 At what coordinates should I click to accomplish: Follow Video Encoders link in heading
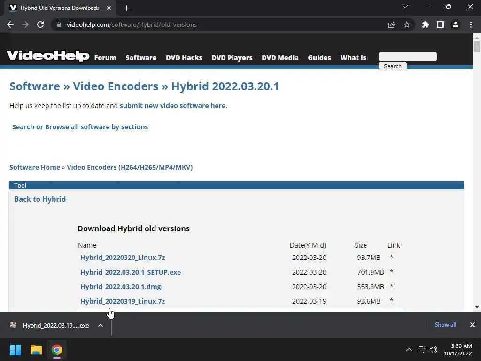pyautogui.click(x=116, y=86)
